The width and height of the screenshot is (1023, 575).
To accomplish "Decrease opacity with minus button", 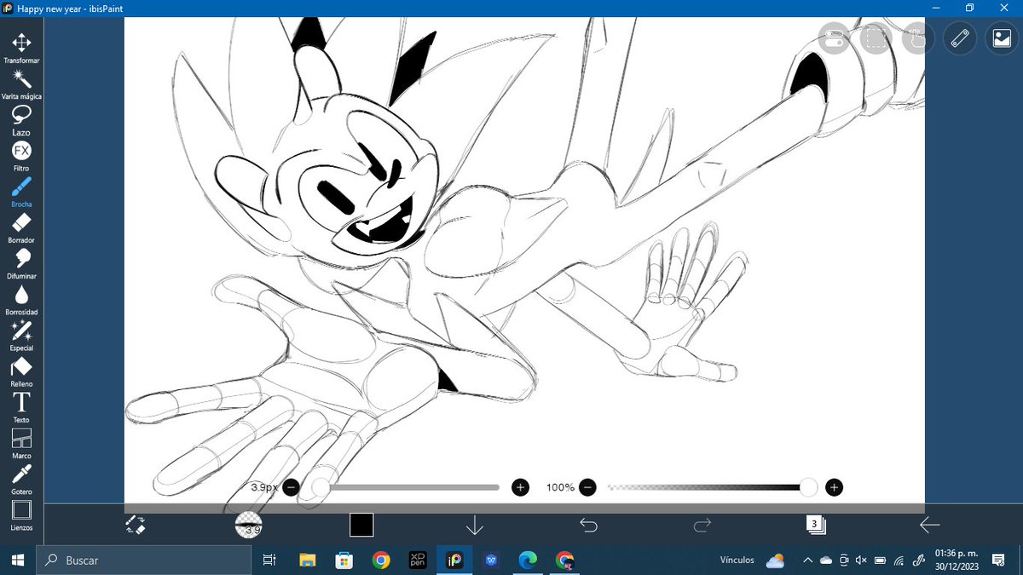I will click(x=587, y=487).
